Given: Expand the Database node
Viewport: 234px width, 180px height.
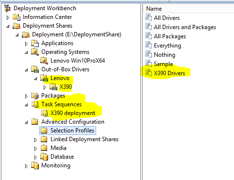Looking at the screenshot, I should [35, 157].
